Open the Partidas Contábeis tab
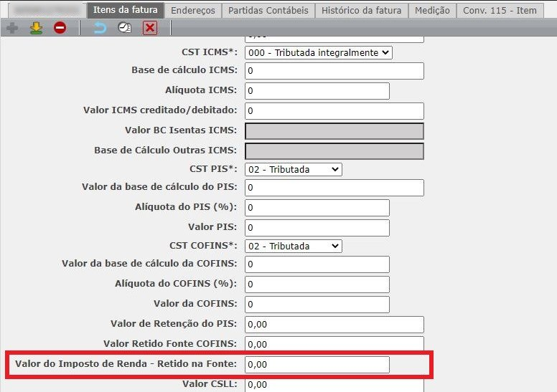 pos(269,11)
